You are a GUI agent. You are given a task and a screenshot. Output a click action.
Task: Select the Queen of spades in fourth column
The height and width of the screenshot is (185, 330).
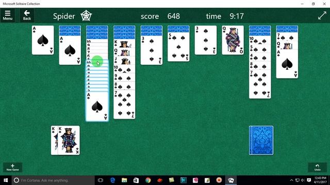coord(124,52)
